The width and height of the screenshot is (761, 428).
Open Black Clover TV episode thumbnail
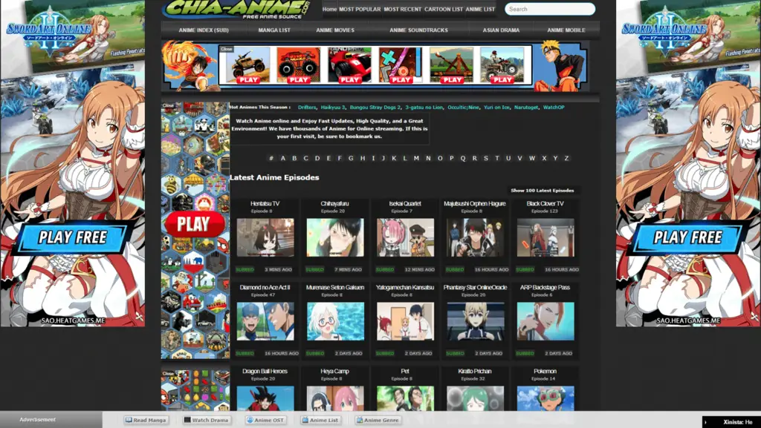[545, 237]
